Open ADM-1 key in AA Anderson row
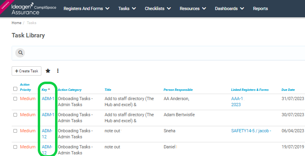The height and width of the screenshot is (156, 305). tap(48, 99)
